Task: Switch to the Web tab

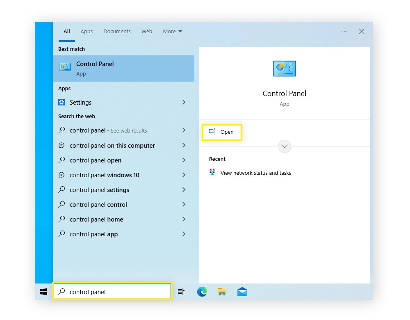Action: [147, 32]
